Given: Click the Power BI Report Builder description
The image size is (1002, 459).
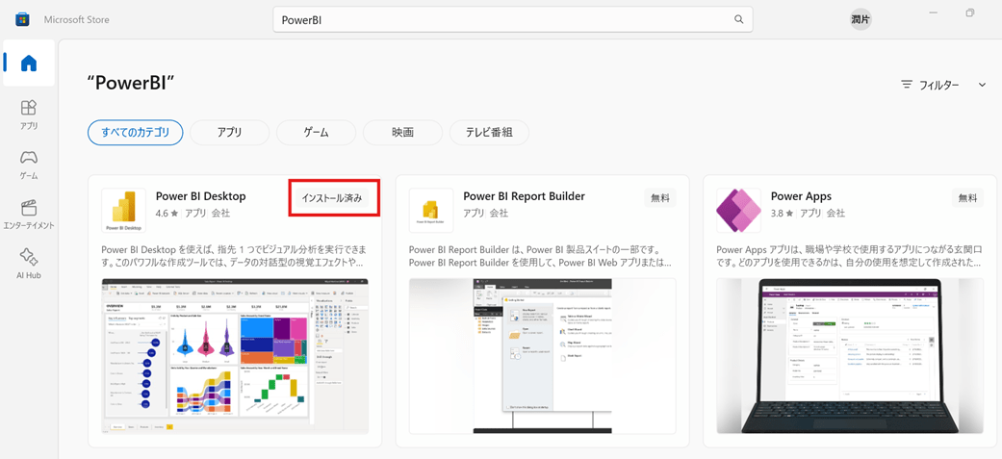Looking at the screenshot, I should click(x=541, y=255).
